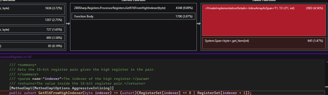
Task: Select the Function Body row
Action: click(x=133, y=16)
